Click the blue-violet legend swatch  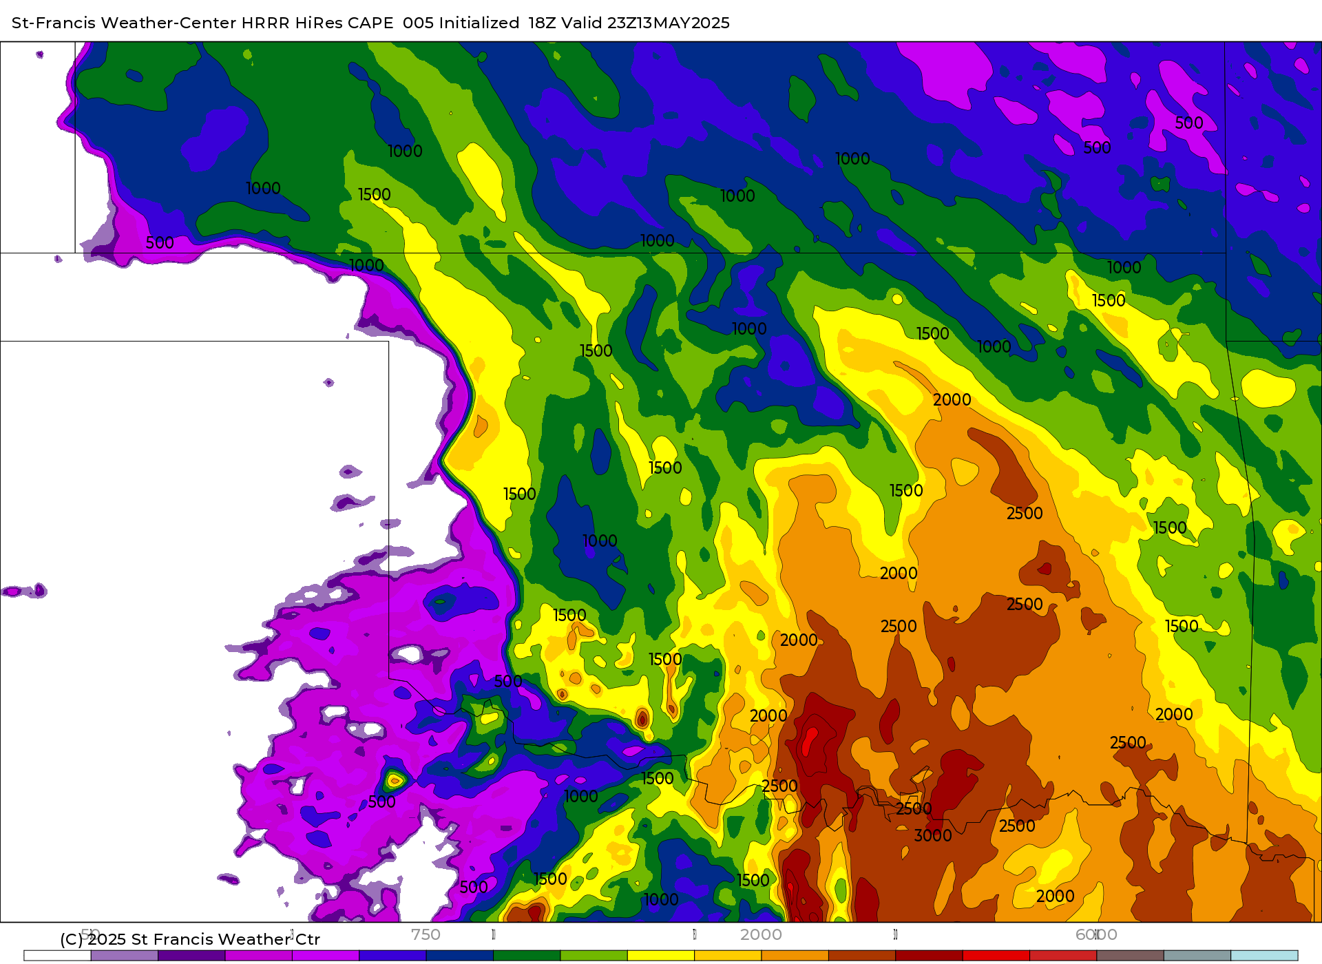coord(392,956)
